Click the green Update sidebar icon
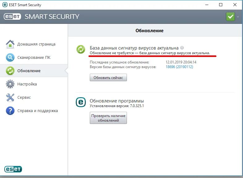Image resolution: width=243 pixels, height=178 pixels. point(10,71)
